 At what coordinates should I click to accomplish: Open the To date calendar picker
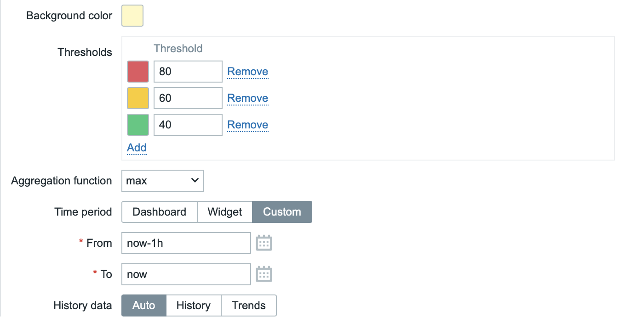click(264, 274)
